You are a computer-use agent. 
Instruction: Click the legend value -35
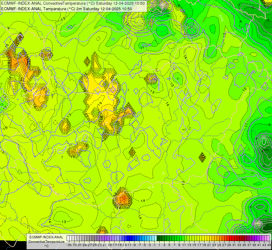coord(69,245)
